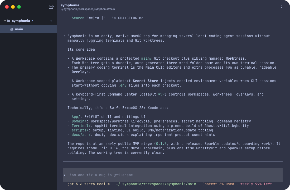Click the blue status dot beside symphonia
Screen dimensions: 290x190
[32, 21]
